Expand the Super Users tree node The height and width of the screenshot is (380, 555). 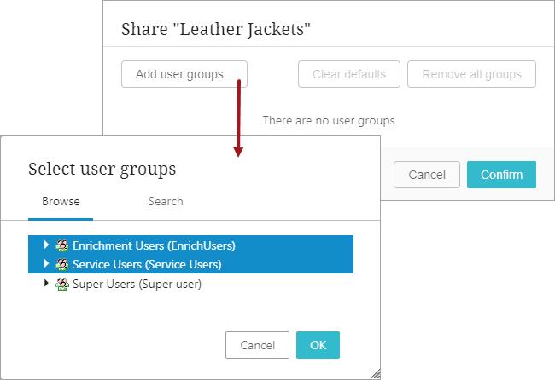point(46,283)
